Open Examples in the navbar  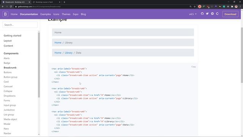pos(46,14)
